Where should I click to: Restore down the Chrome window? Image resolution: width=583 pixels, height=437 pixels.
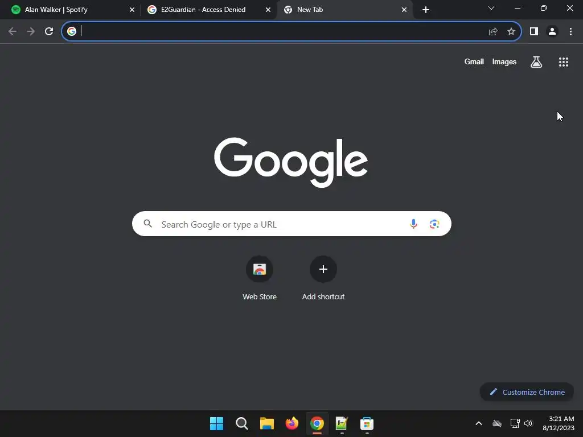[544, 8]
